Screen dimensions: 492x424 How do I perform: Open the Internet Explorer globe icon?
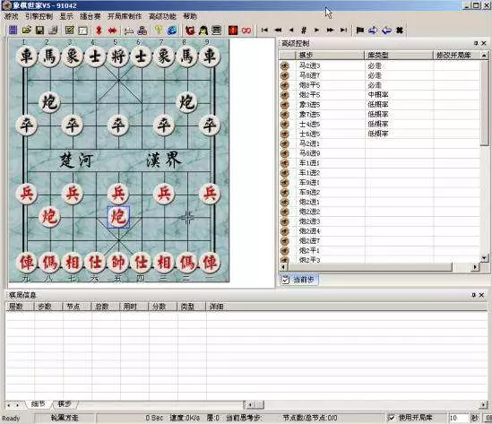click(x=172, y=30)
